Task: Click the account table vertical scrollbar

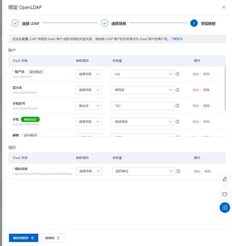Action: tap(225, 89)
